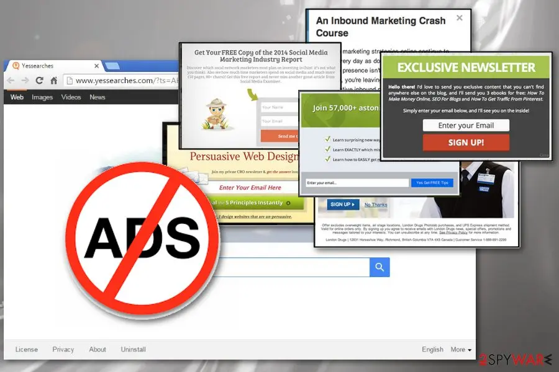559x372 pixels.
Task: Open a new browser tab
Action: pyautogui.click(x=112, y=66)
